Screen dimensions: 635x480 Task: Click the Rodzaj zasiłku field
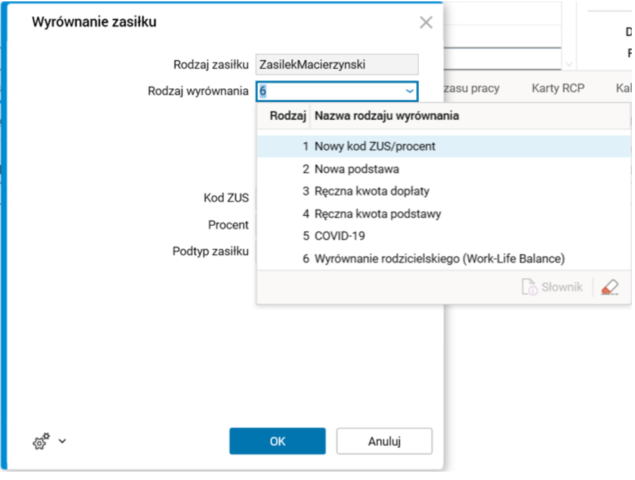[336, 64]
